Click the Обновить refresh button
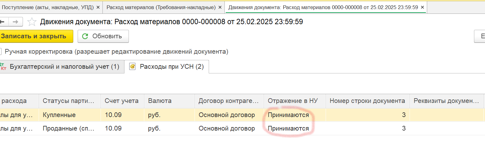Viewport: 485px width, 150px height. pyautogui.click(x=103, y=36)
